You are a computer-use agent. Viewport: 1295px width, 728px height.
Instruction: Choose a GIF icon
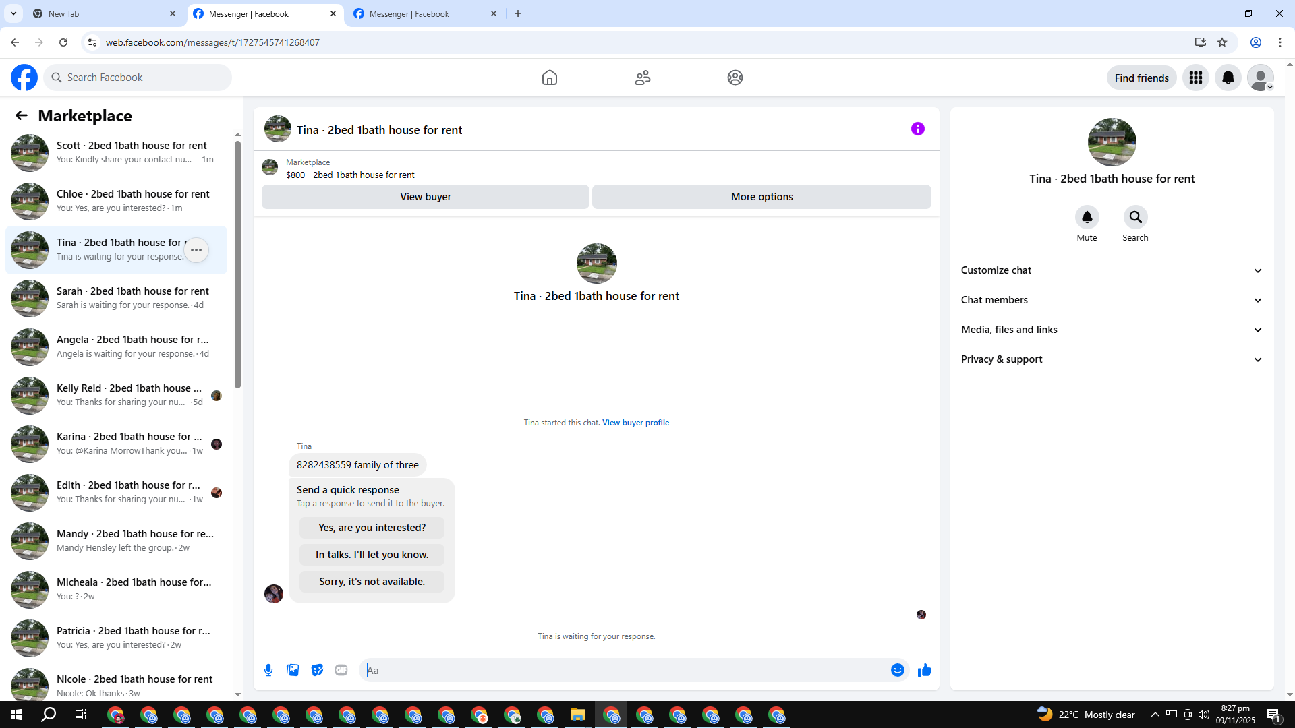pos(341,670)
